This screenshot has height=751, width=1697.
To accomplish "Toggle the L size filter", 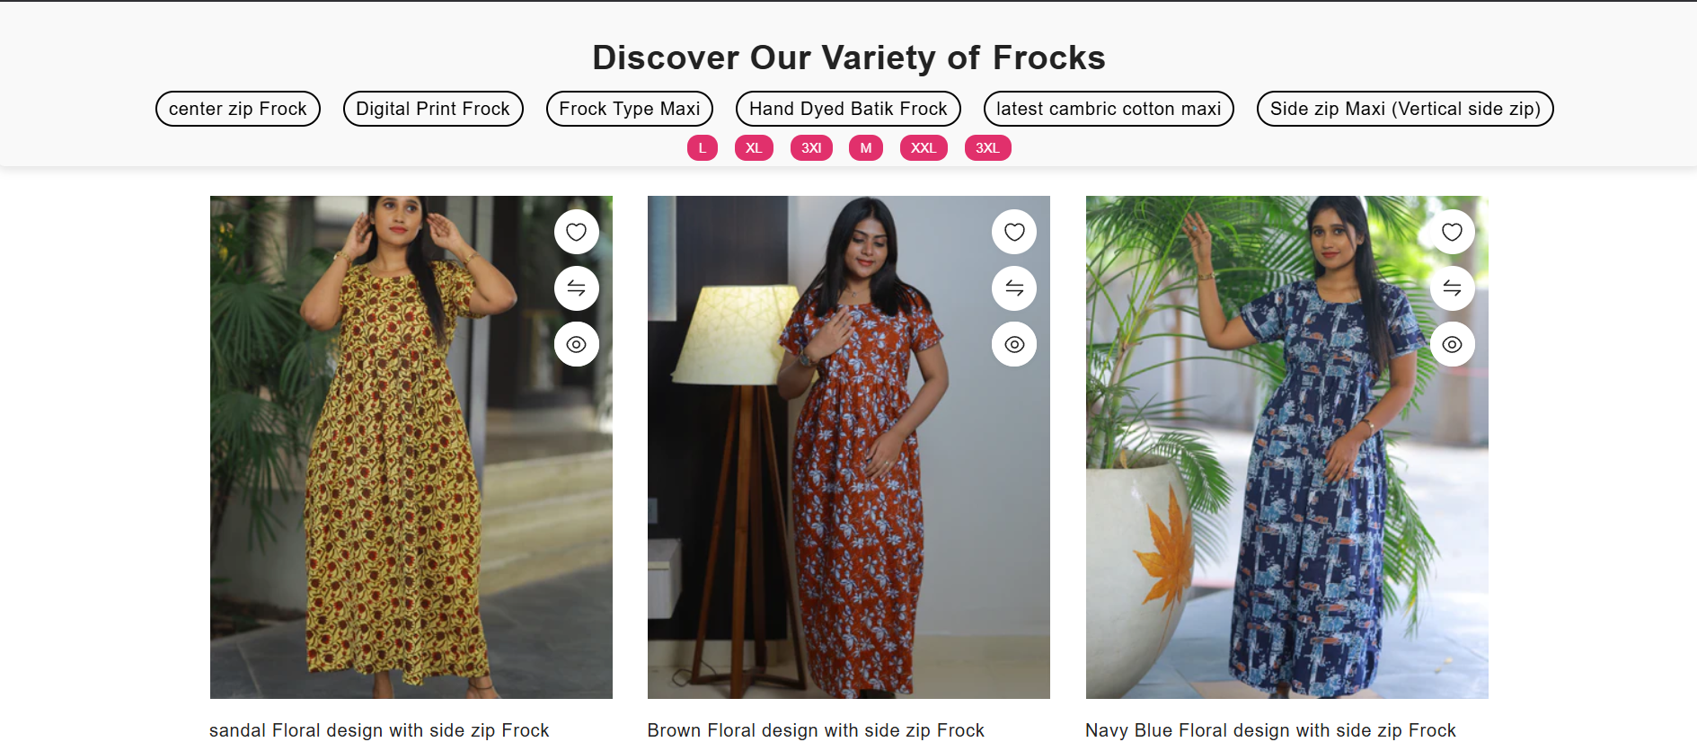I will tap(703, 148).
